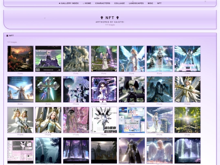Click the '(1).png' filename caption

click(x=20, y=73)
